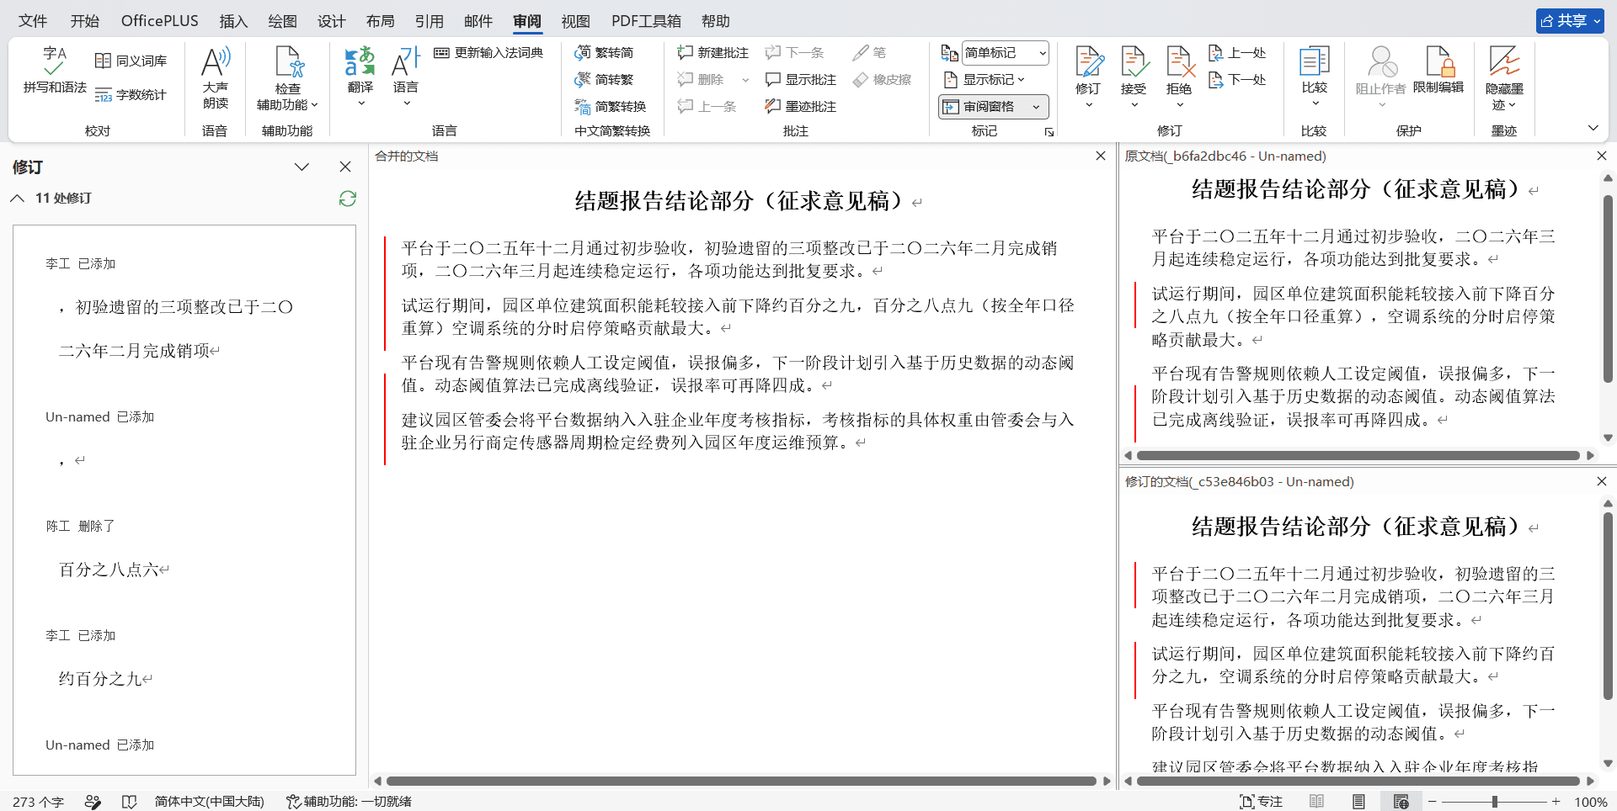Run the 拼写和语法 spelling check

pyautogui.click(x=55, y=70)
